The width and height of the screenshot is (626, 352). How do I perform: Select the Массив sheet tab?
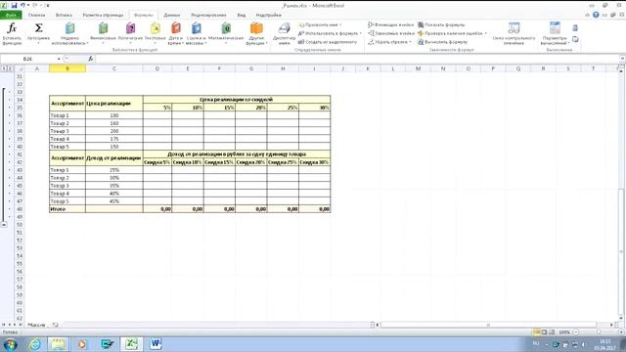(x=36, y=325)
